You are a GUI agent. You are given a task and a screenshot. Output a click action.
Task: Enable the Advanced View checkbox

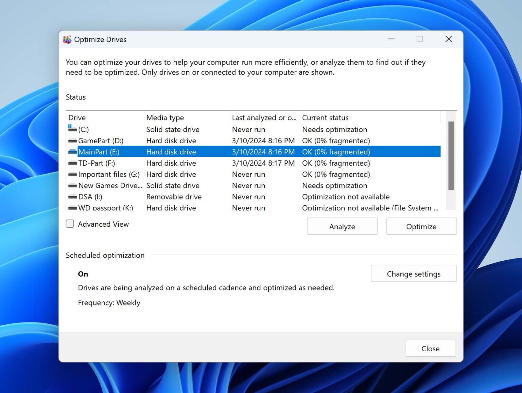[x=70, y=224]
